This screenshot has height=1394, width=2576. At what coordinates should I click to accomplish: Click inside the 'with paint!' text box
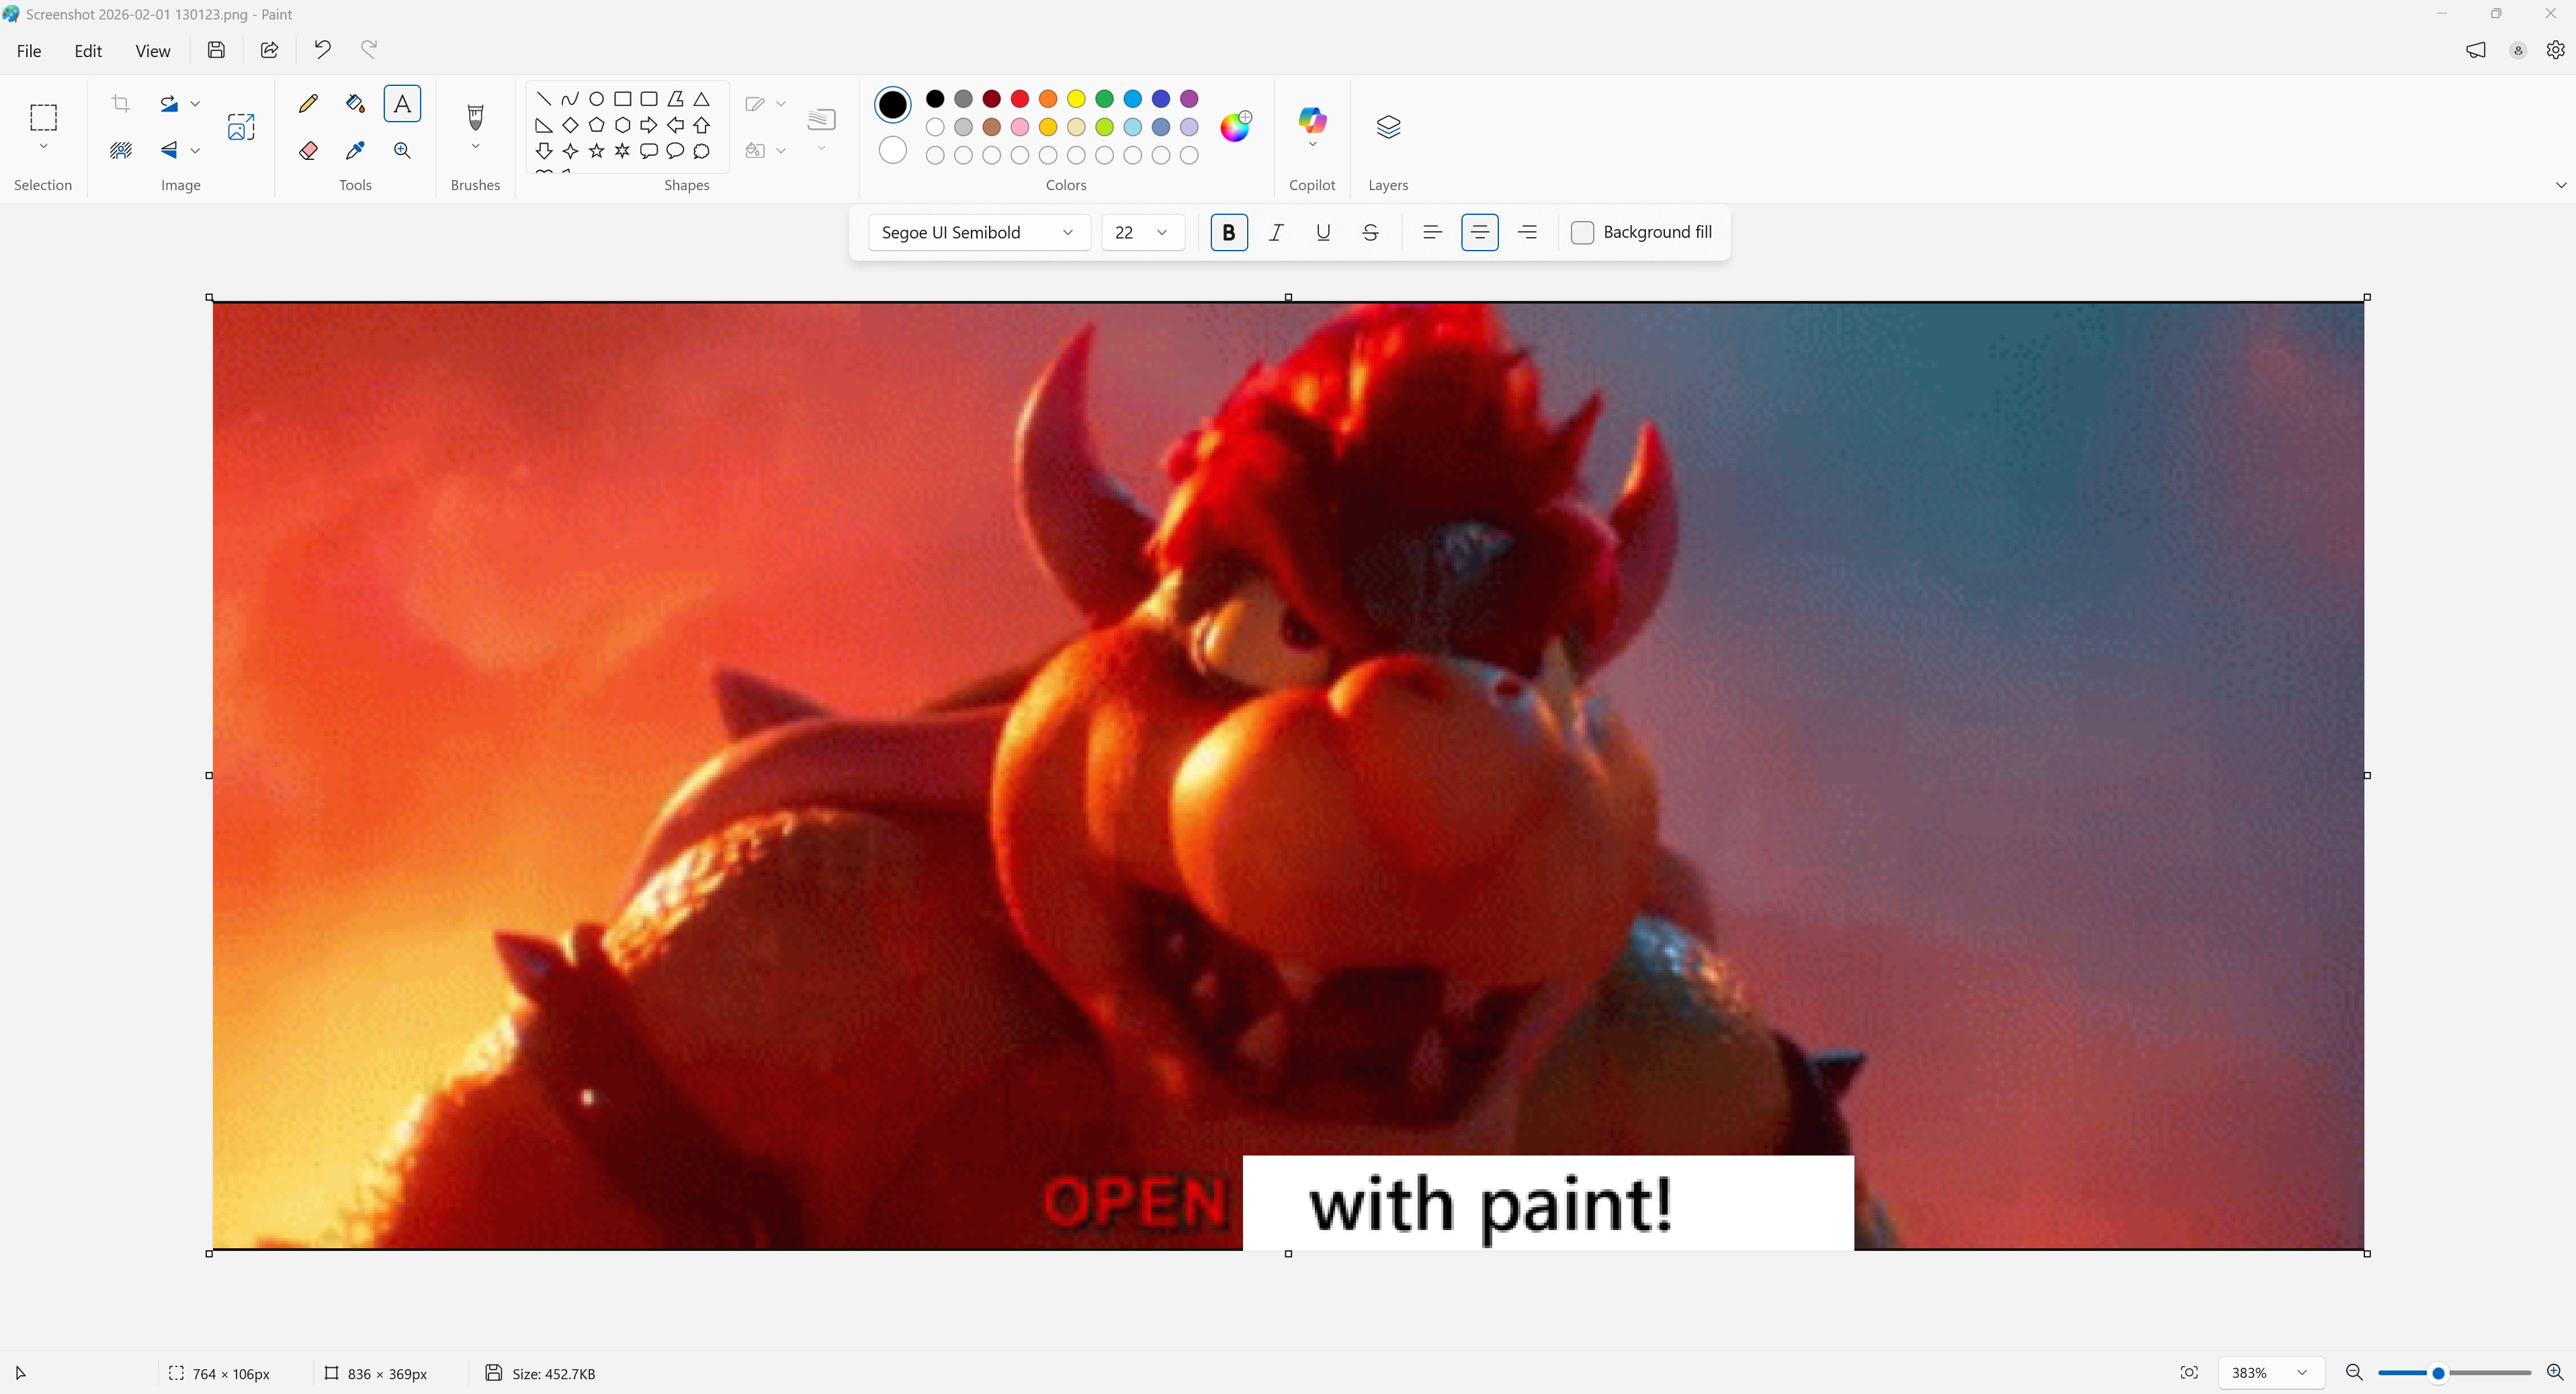(x=1548, y=1203)
